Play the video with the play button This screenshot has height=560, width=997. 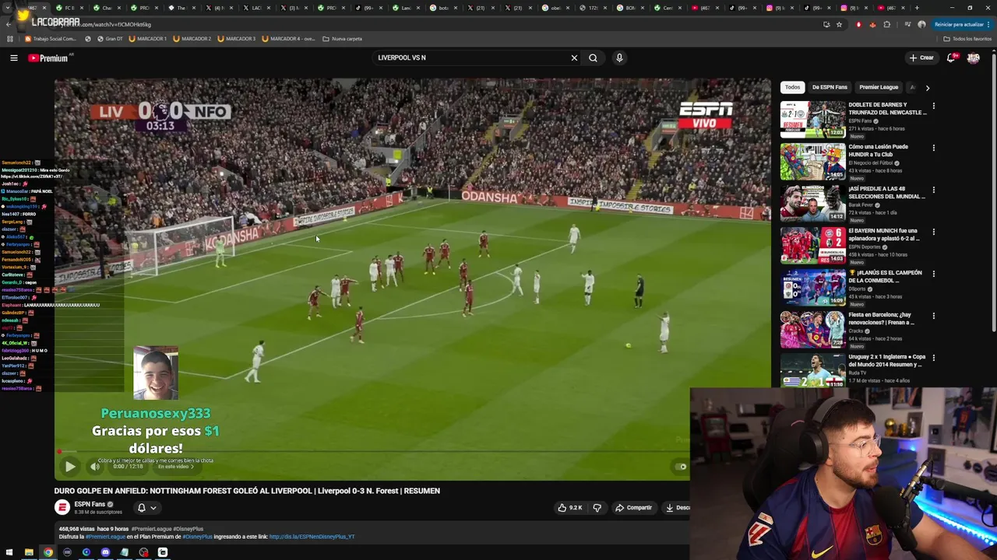[x=69, y=467]
